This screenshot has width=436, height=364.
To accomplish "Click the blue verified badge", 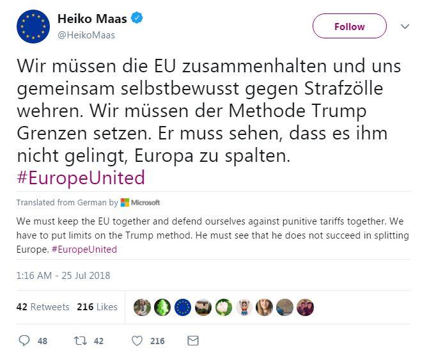I will pos(137,18).
